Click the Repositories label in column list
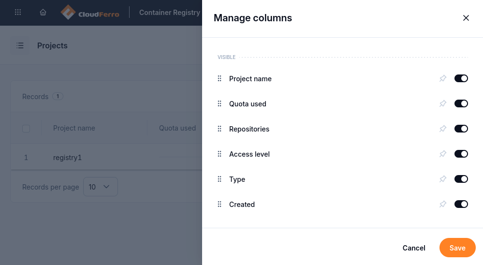This screenshot has width=483, height=265. pos(249,129)
